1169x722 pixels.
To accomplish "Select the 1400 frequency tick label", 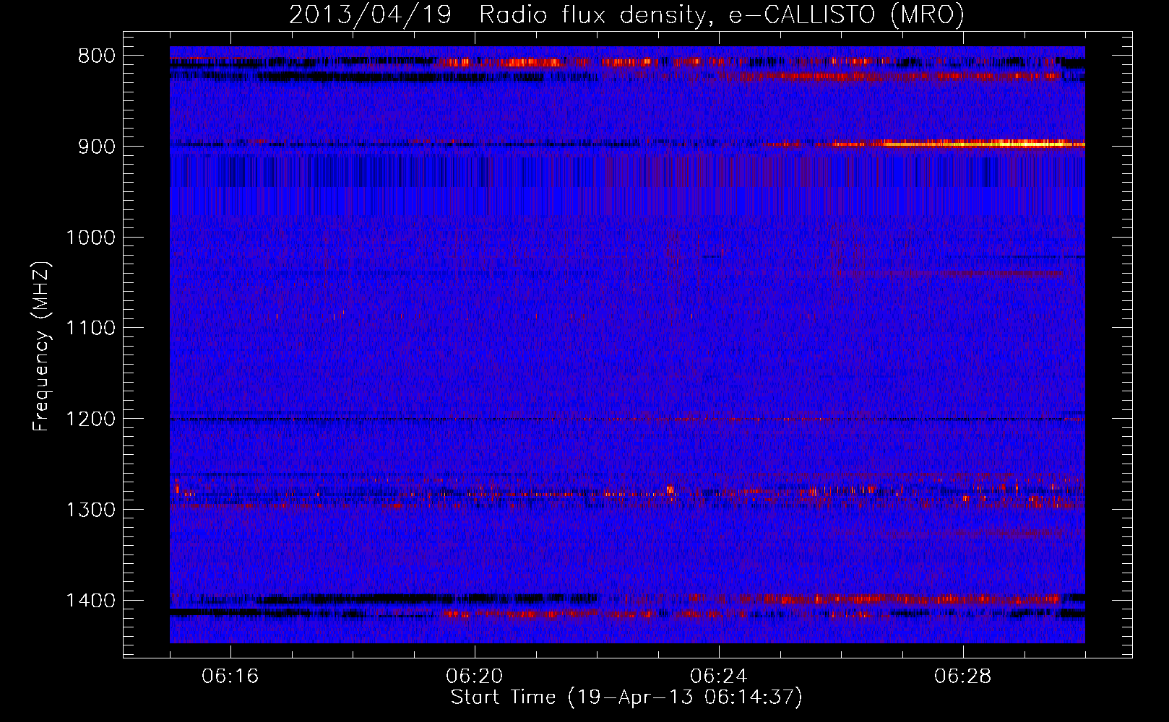I will coord(90,601).
